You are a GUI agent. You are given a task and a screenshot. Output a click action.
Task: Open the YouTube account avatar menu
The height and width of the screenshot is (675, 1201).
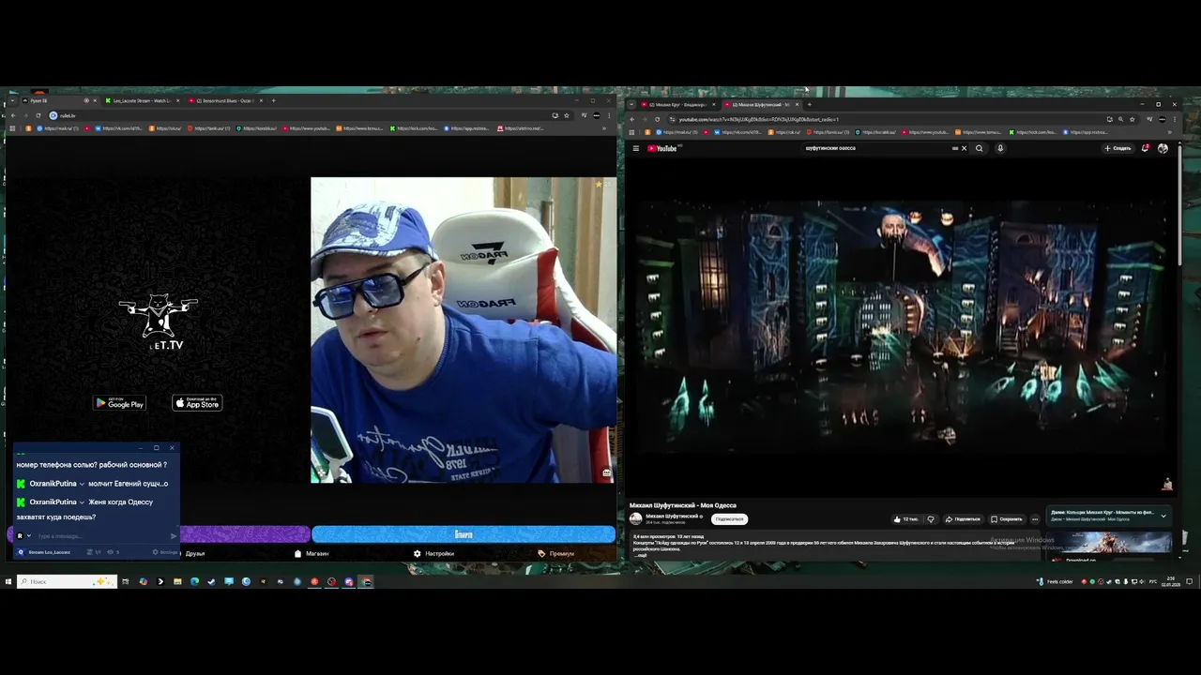point(1163,148)
